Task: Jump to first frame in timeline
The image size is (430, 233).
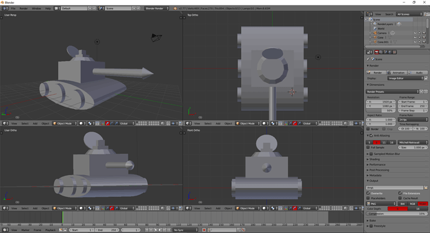Action: click(146, 230)
